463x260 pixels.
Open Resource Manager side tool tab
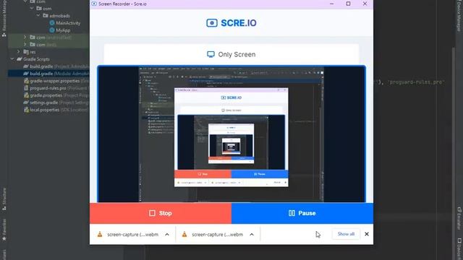pyautogui.click(x=4, y=17)
